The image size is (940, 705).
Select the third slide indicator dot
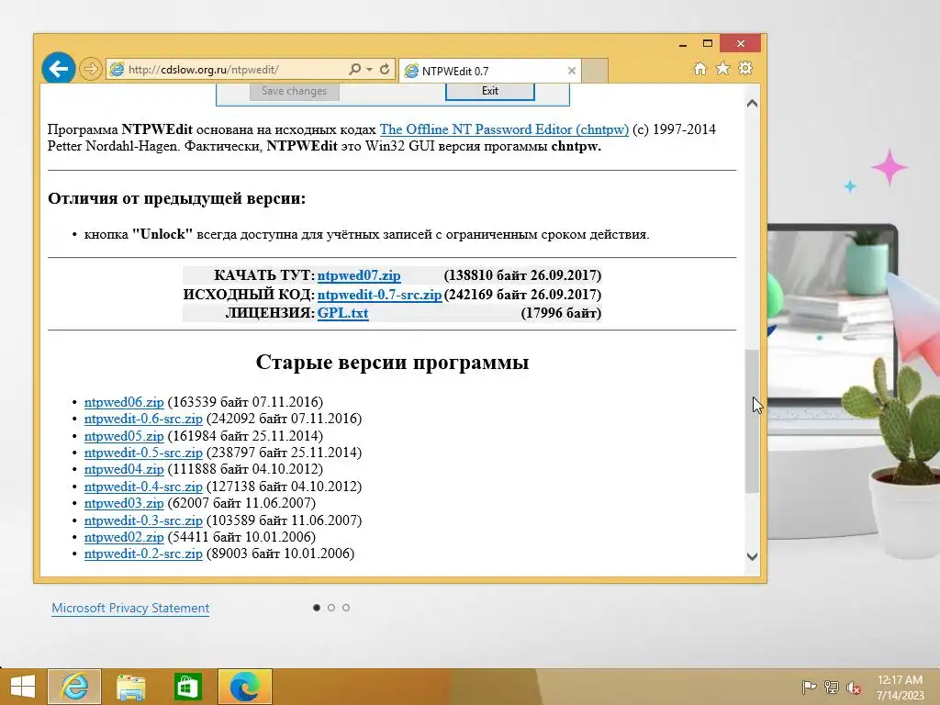(346, 608)
